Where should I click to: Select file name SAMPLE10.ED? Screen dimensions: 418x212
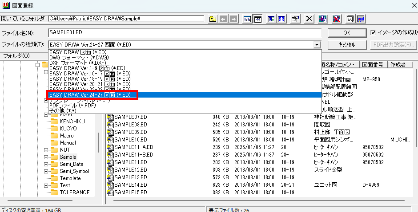tap(131, 139)
